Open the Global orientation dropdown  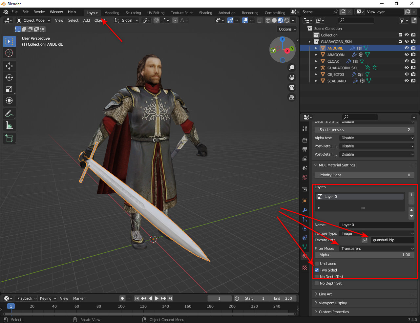[x=127, y=20]
